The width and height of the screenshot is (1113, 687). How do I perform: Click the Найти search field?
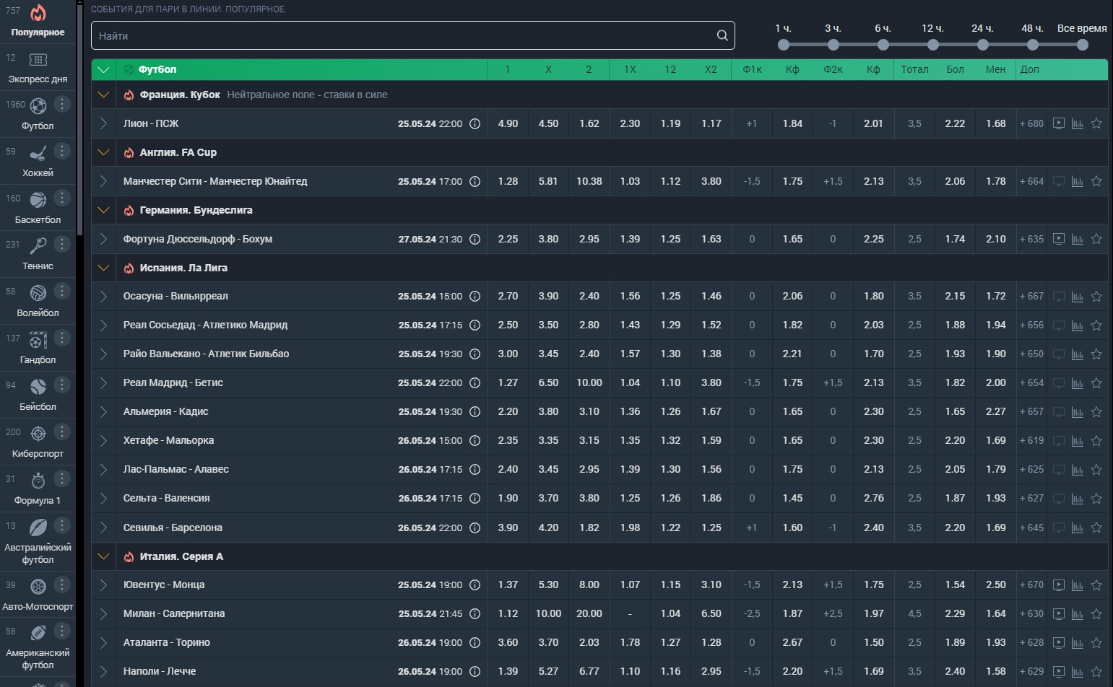pyautogui.click(x=412, y=35)
